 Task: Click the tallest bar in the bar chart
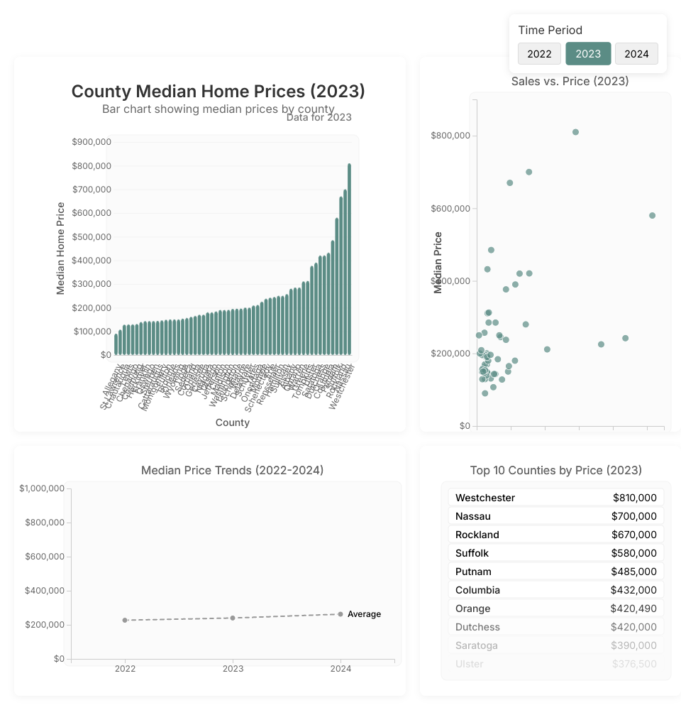[x=349, y=259]
